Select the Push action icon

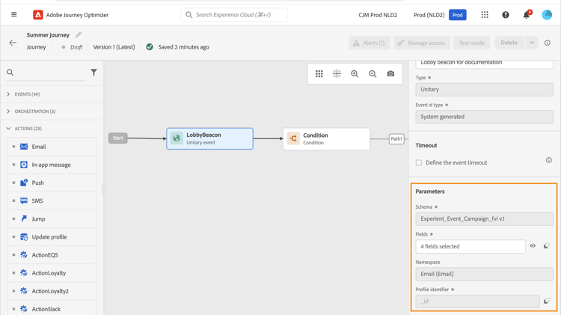tap(24, 183)
